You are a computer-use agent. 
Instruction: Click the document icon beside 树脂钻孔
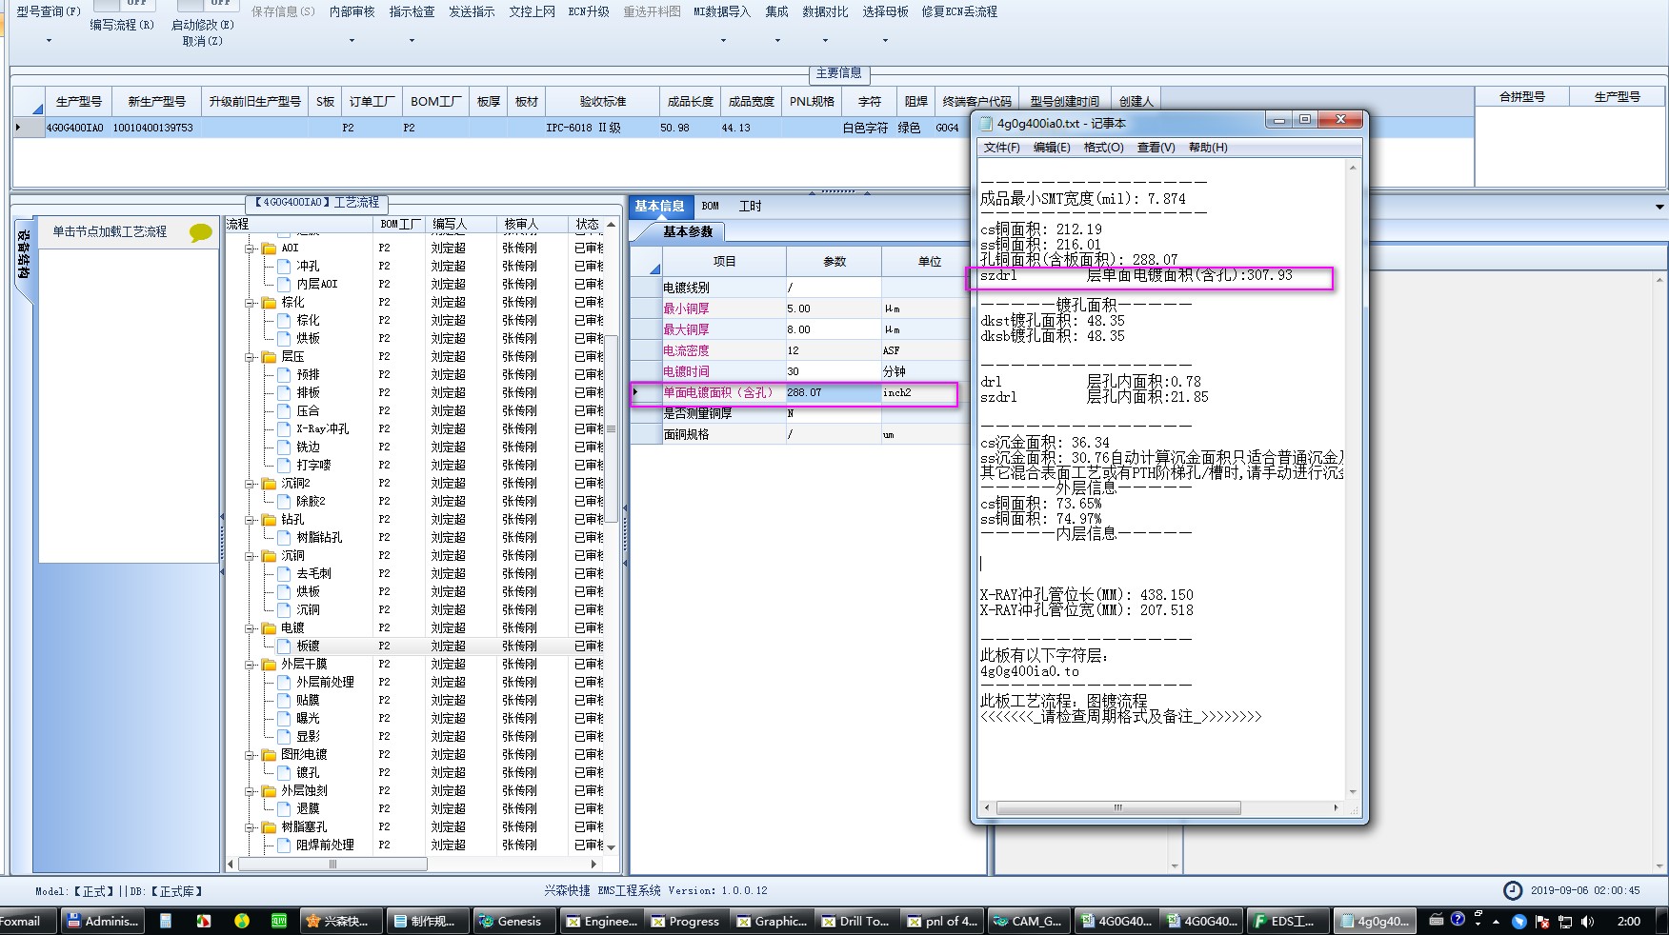click(x=284, y=537)
